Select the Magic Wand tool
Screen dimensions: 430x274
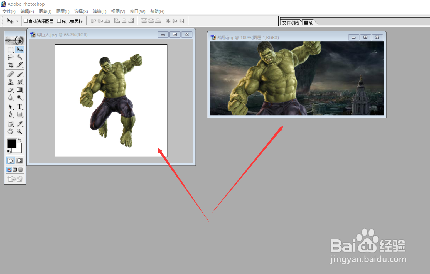20,57
